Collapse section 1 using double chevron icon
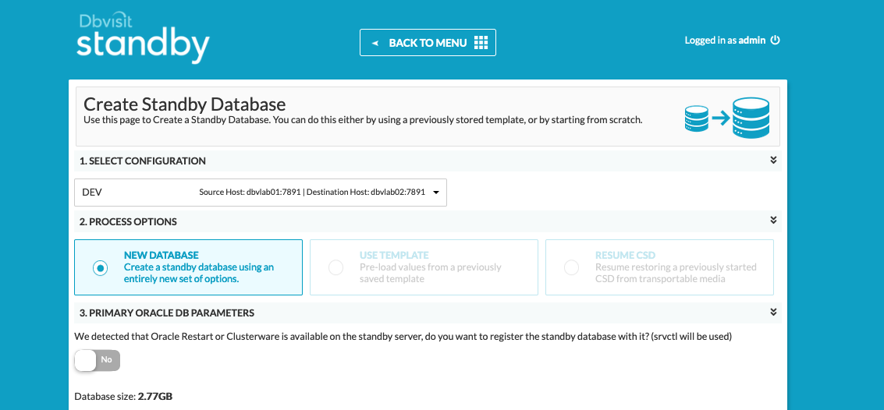 (773, 161)
